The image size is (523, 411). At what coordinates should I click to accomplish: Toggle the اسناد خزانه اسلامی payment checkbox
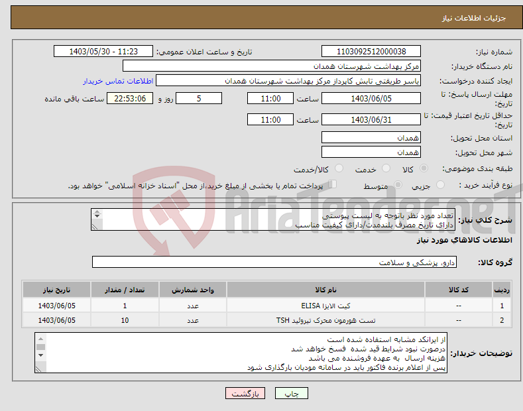332,184
